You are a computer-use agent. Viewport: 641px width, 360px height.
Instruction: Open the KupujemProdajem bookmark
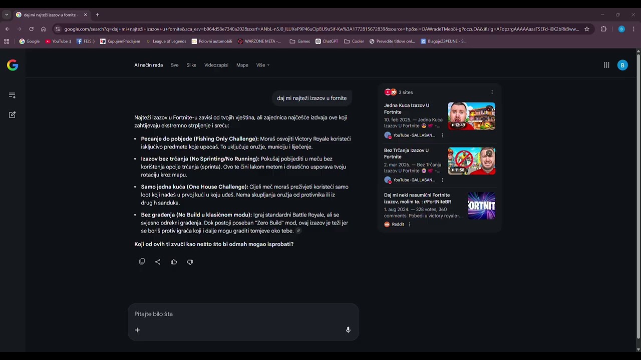[120, 41]
